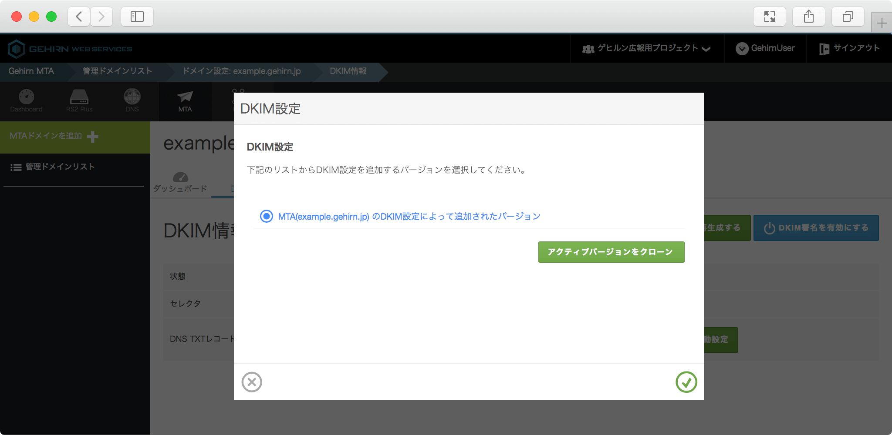
Task: Open the Dashboard gauge icon
Action: (27, 101)
